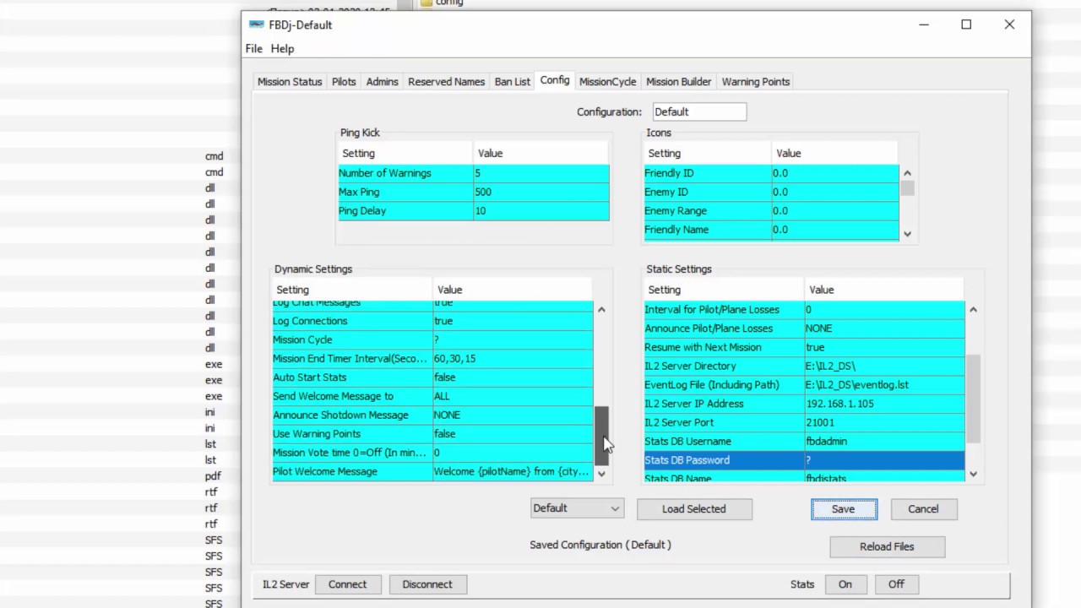Click Dynamic Settings scroll down arrow
The width and height of the screenshot is (1081, 608).
tap(601, 474)
